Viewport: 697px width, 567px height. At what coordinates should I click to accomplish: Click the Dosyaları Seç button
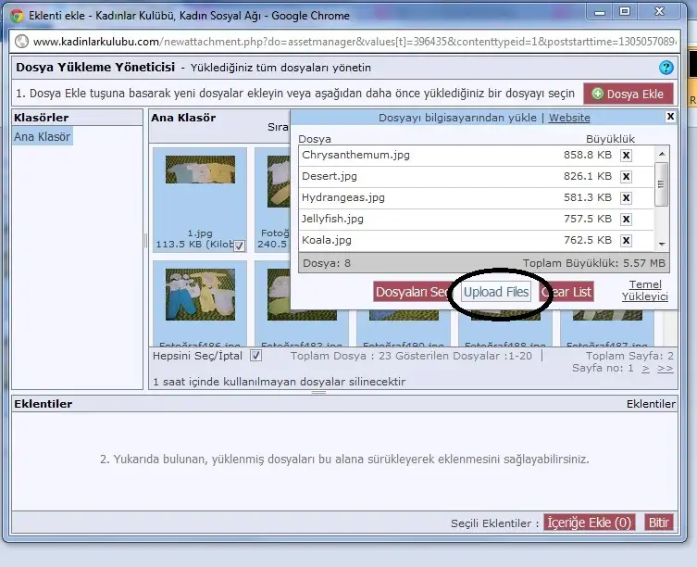point(412,292)
